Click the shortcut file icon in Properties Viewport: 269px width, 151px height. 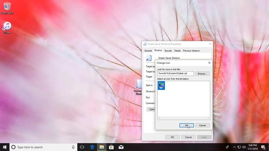click(149, 58)
